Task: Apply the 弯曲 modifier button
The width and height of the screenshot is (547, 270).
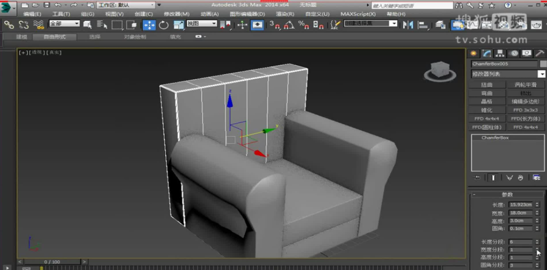Action: (487, 93)
